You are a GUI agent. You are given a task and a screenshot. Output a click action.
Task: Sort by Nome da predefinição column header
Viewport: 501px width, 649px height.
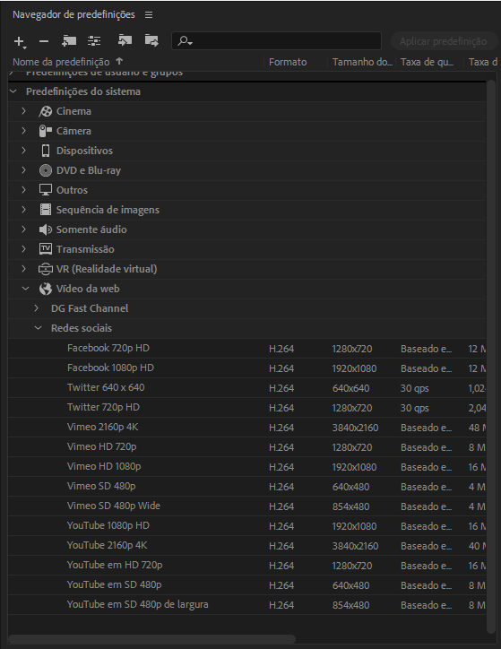click(x=61, y=62)
